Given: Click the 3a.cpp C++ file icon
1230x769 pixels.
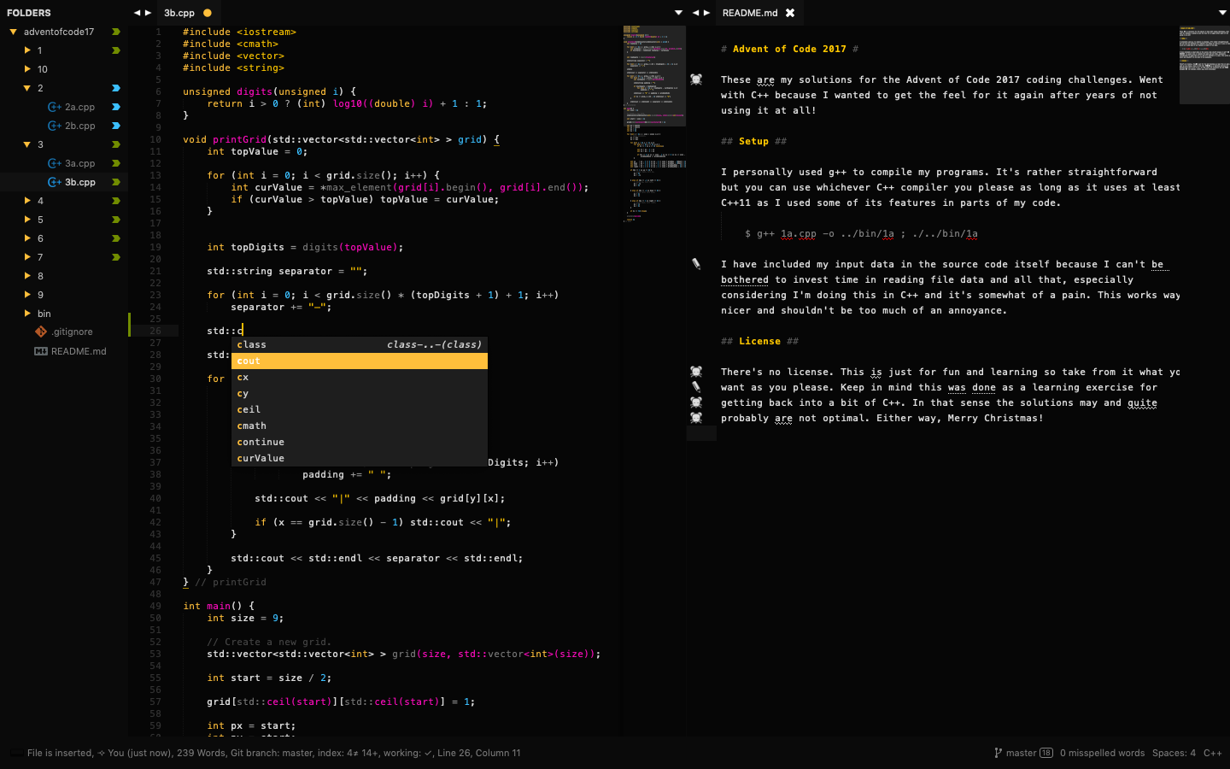Looking at the screenshot, I should click(55, 163).
